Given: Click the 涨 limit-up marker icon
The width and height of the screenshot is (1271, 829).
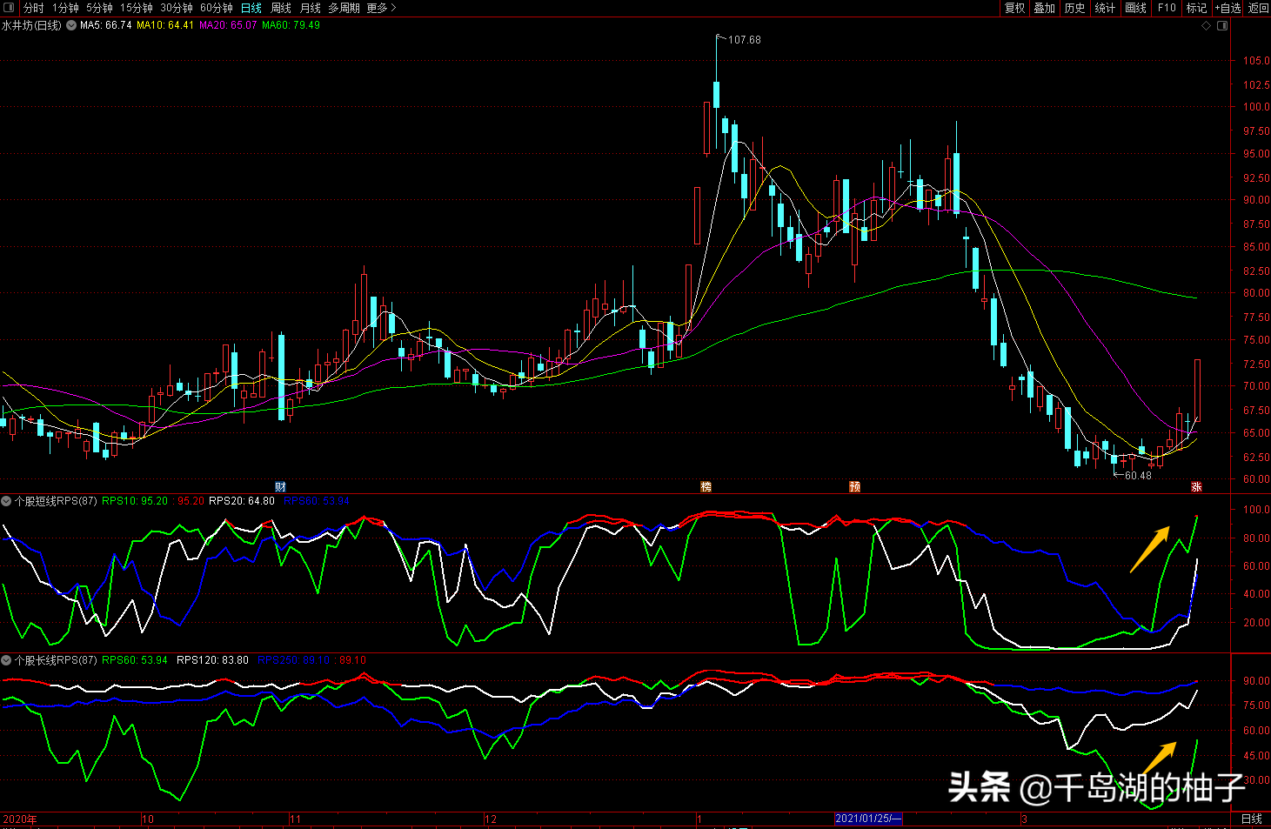Looking at the screenshot, I should pyautogui.click(x=1197, y=487).
